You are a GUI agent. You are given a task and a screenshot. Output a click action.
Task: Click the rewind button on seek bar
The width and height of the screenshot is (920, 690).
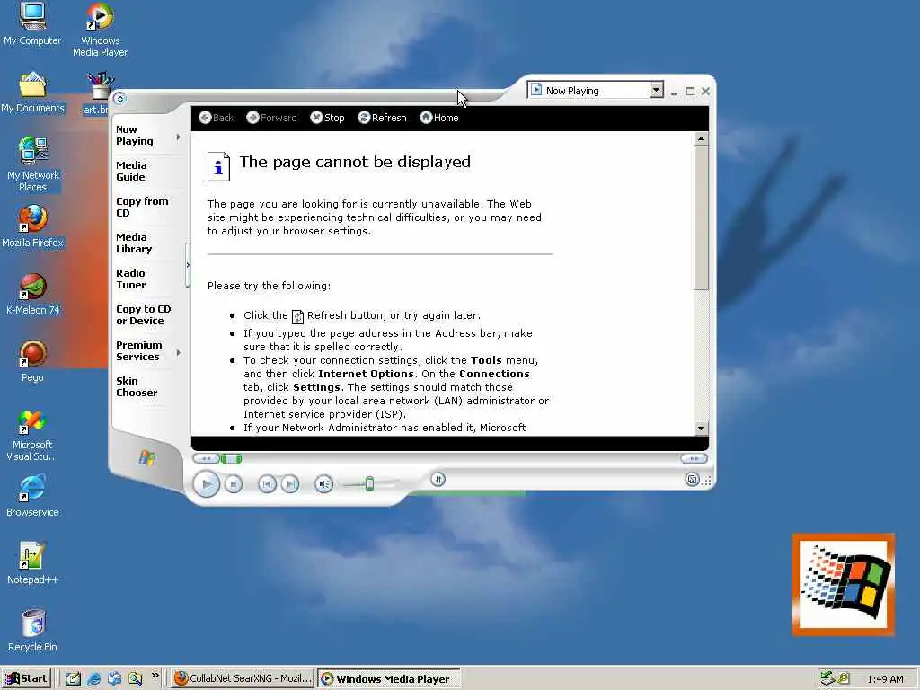point(206,458)
